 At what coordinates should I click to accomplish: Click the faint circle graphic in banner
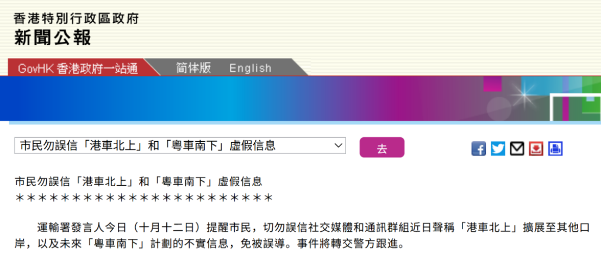(499, 108)
